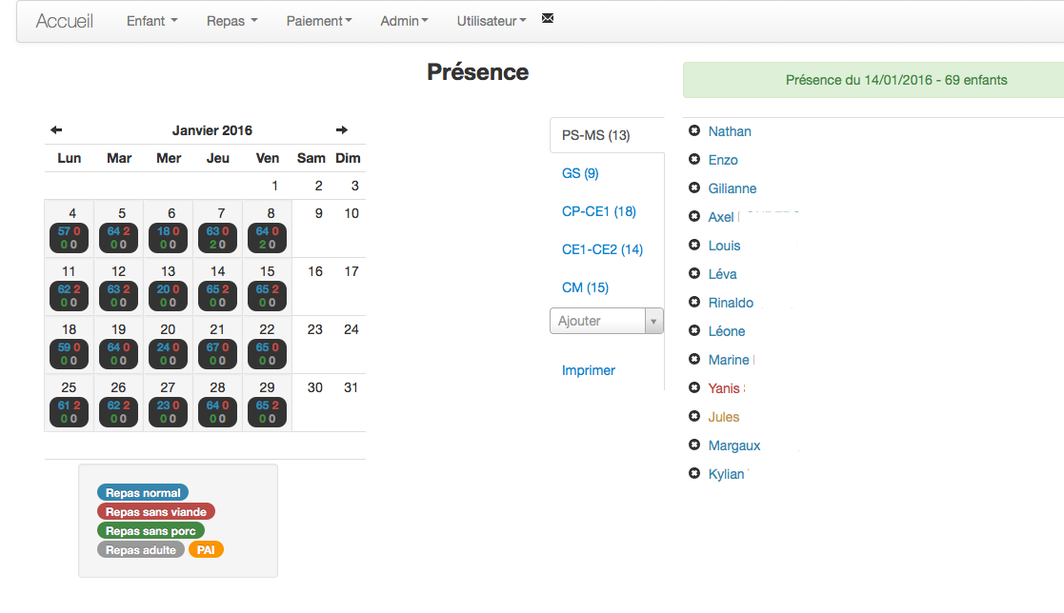Advance to February using right arrow
The image size is (1064, 613).
tap(341, 129)
